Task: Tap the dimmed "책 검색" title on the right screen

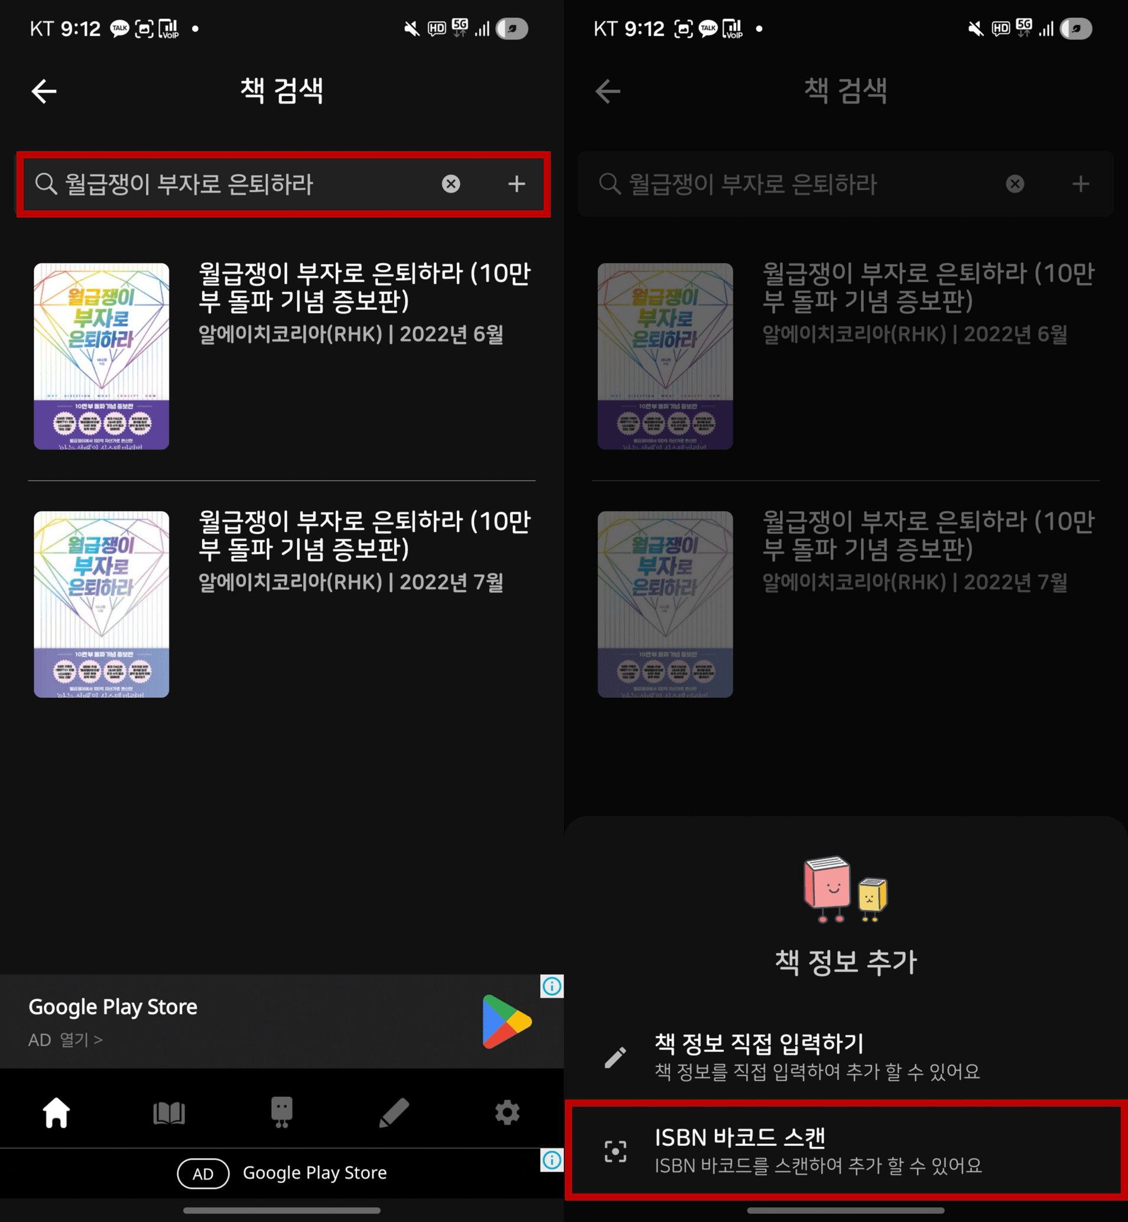Action: coord(846,91)
